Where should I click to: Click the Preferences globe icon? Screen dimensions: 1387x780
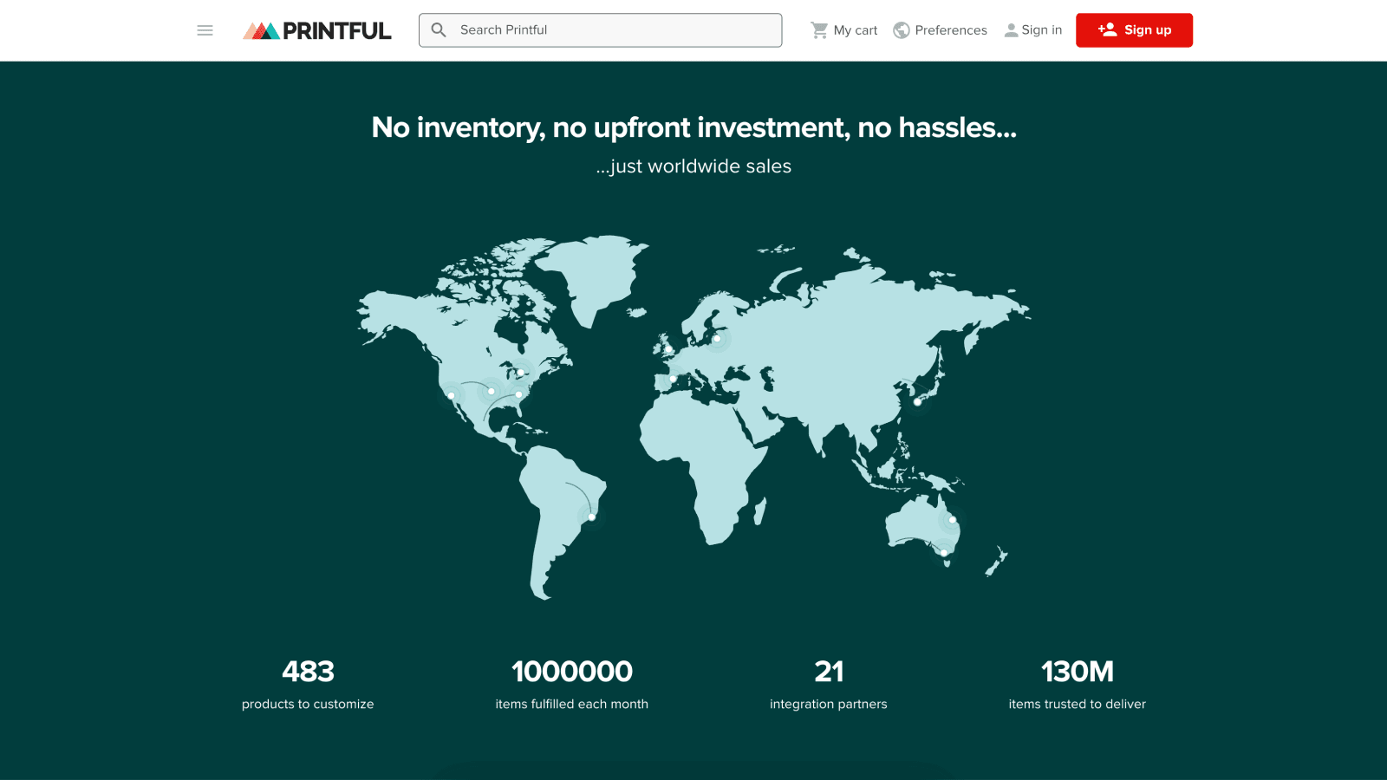(x=902, y=30)
